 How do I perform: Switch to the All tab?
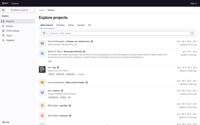89,25
